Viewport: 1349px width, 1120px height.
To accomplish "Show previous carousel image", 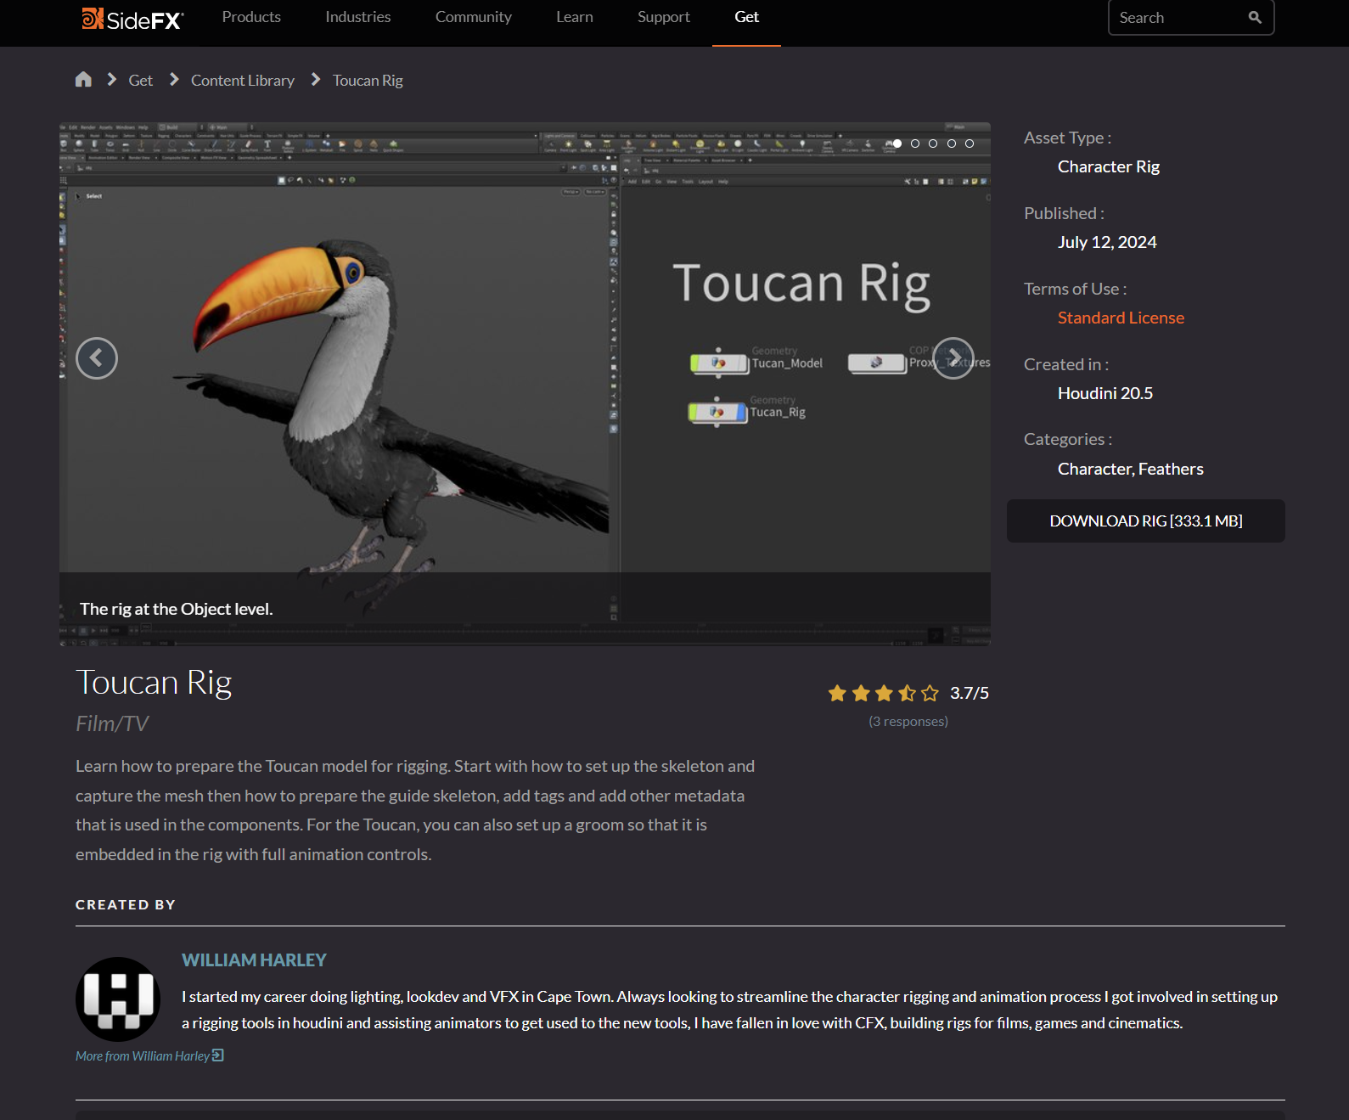I will (97, 358).
